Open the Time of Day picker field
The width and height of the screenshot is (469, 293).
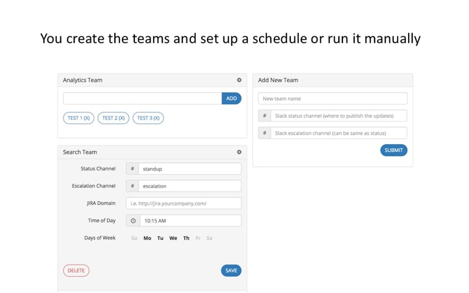point(190,221)
